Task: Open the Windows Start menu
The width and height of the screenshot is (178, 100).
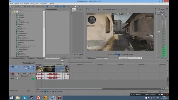Action: click(12, 98)
